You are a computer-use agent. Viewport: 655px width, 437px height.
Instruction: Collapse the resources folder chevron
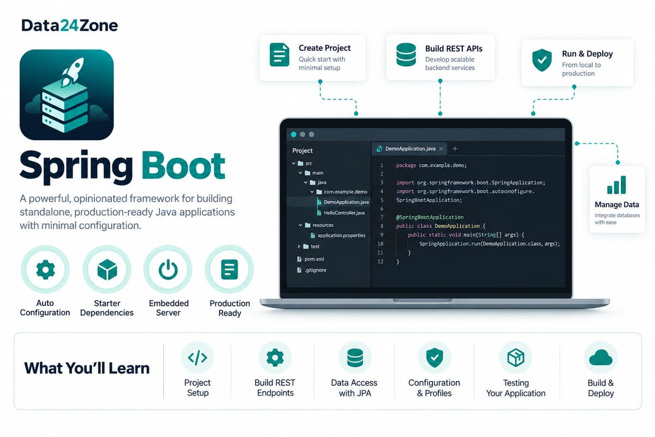(x=300, y=225)
